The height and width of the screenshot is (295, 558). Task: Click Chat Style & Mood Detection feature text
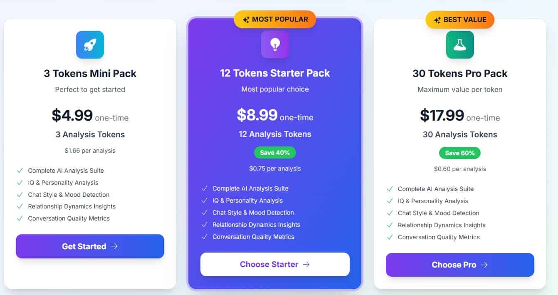69,194
